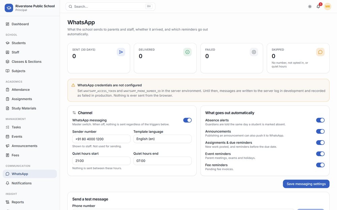
Task: Click the Tasks checklist icon
Action: 7,127
